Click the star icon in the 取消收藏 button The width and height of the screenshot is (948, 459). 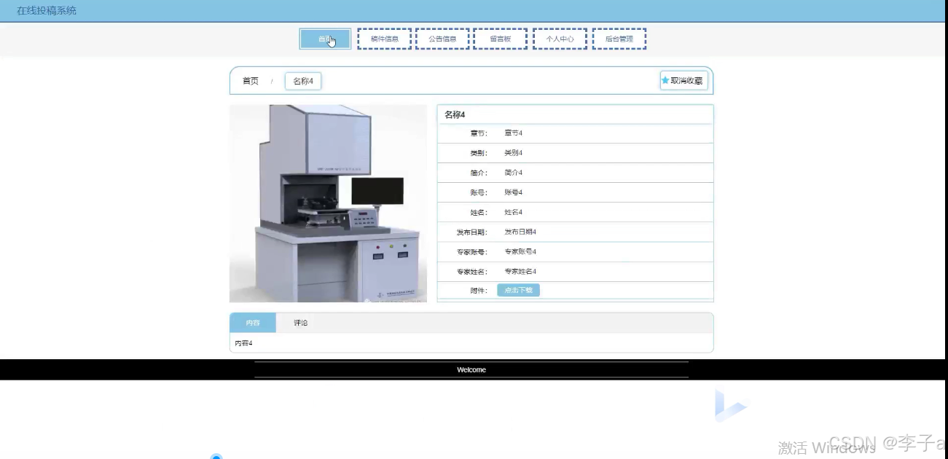point(664,81)
